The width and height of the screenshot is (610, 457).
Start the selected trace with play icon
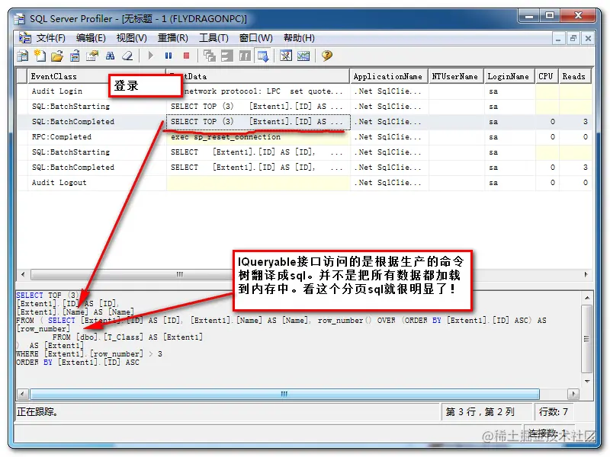(150, 56)
